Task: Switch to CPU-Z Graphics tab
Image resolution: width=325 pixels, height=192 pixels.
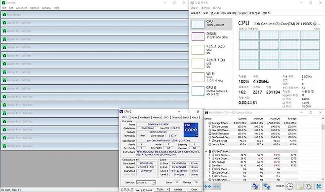Action: pos(176,117)
